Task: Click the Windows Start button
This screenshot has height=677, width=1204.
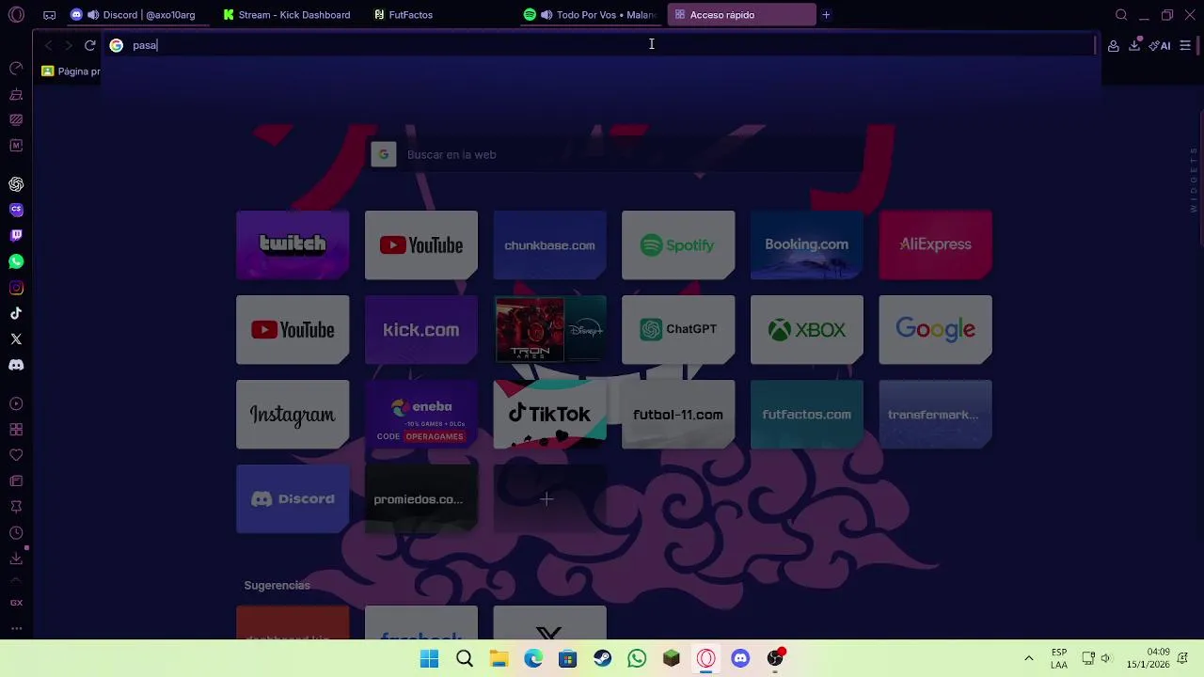Action: tap(429, 658)
